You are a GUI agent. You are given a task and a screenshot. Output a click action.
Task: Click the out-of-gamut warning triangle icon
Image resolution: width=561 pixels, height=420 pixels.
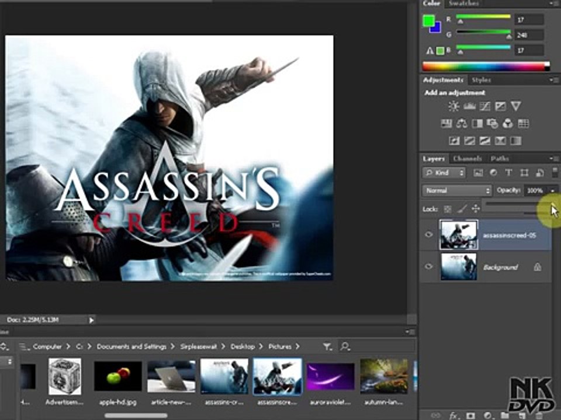tap(430, 51)
